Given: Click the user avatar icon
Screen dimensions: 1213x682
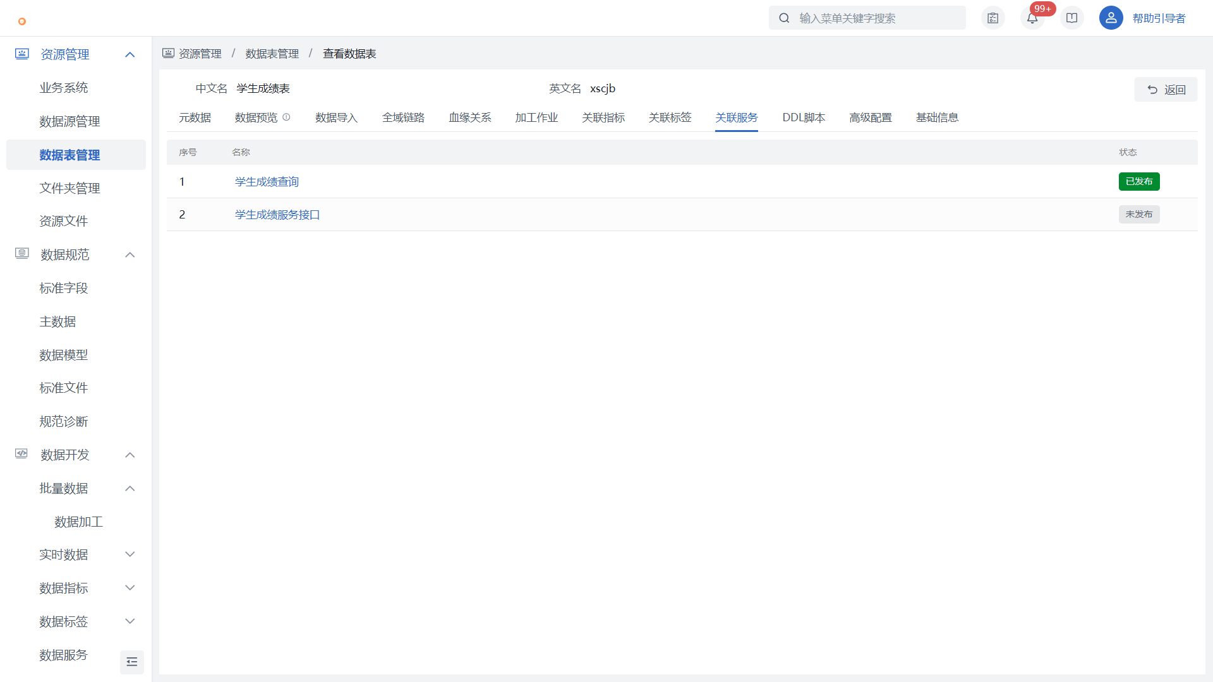Looking at the screenshot, I should [1111, 18].
